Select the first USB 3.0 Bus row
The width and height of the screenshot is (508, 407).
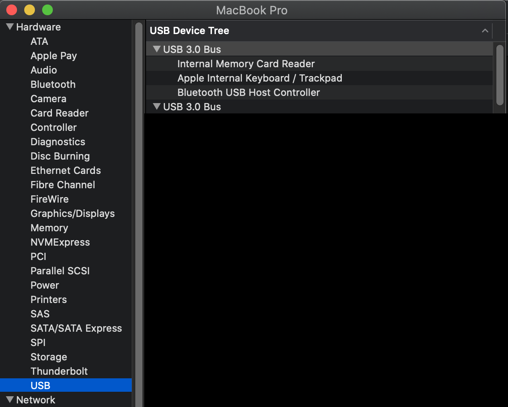coord(319,49)
